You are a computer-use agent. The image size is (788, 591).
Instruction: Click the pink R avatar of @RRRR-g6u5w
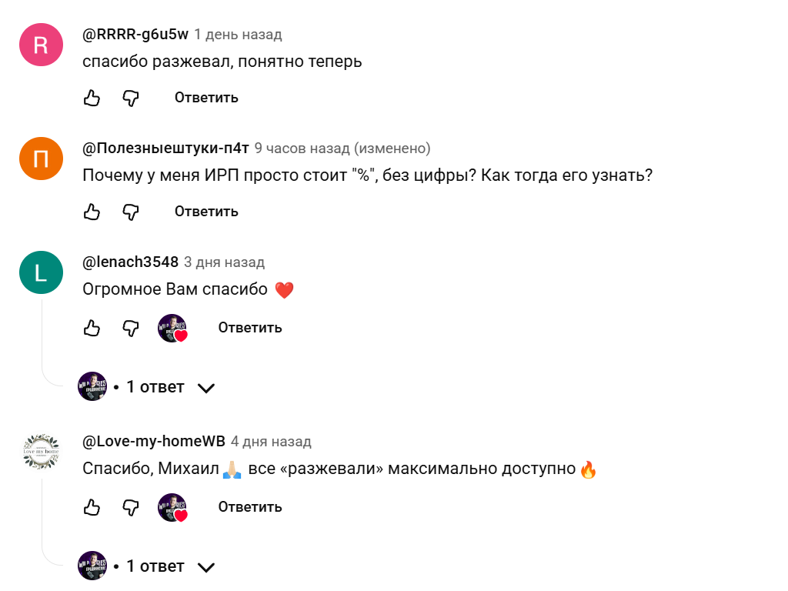41,45
